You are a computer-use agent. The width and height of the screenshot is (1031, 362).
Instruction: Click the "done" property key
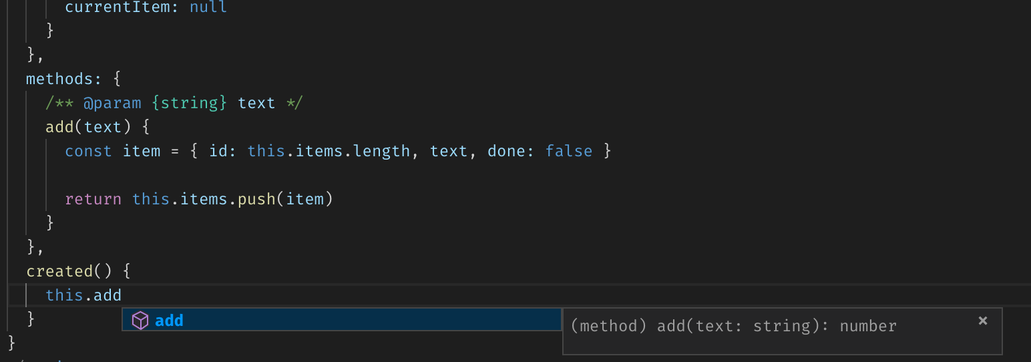(507, 151)
